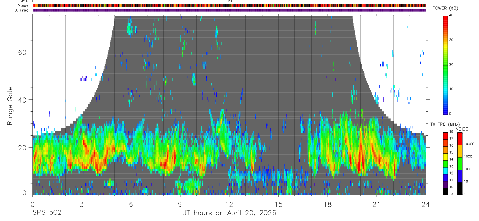Click the "16" label on TX FRQ colorbar
Image resolution: width=479 pixels, height=221 pixels.
[452, 145]
